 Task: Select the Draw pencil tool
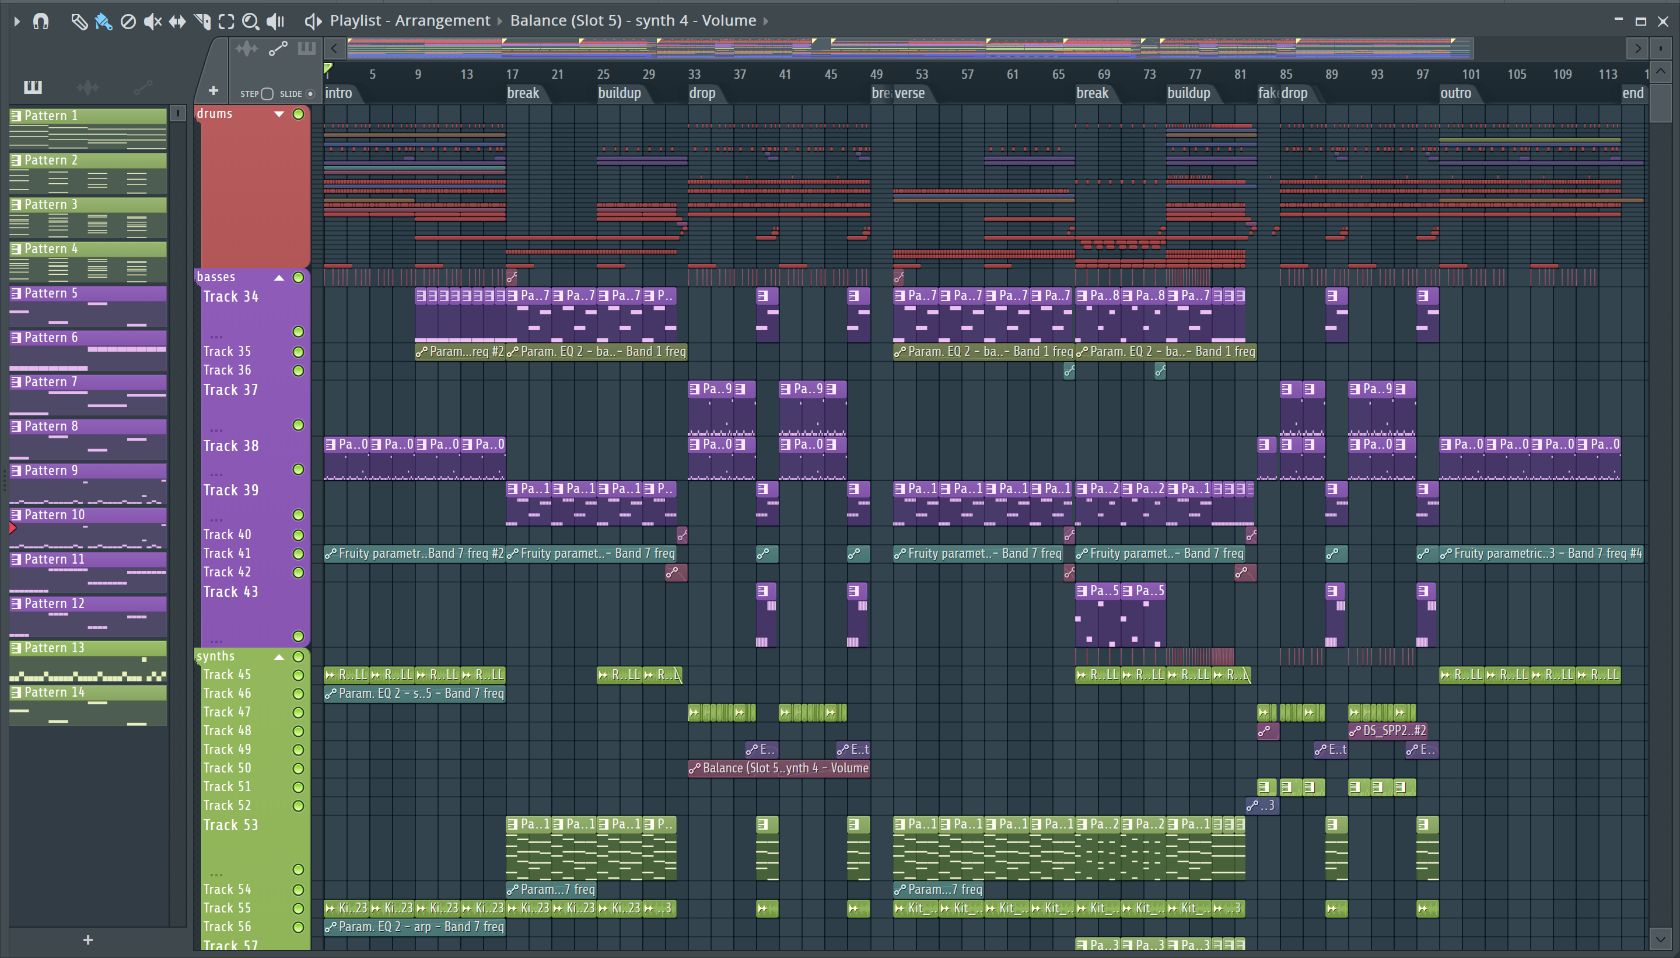79,21
